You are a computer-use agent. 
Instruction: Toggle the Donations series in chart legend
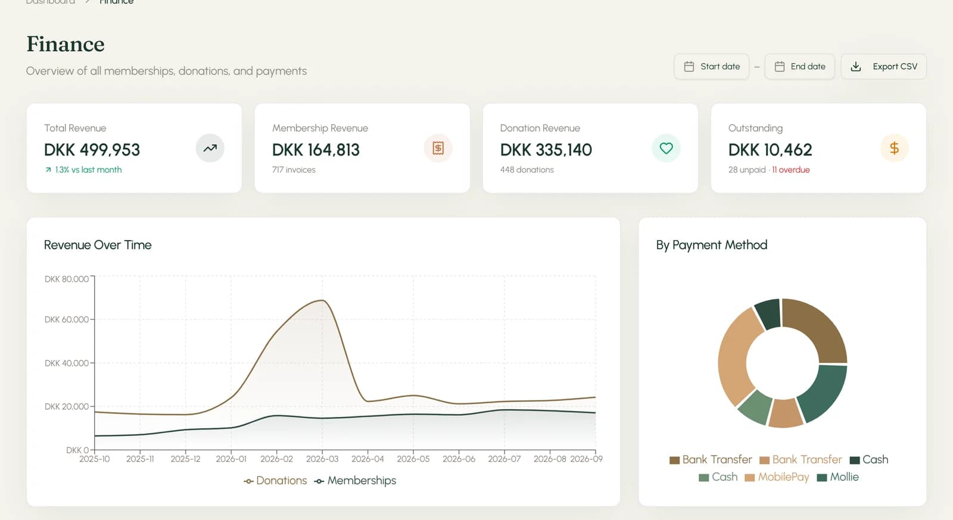(275, 481)
